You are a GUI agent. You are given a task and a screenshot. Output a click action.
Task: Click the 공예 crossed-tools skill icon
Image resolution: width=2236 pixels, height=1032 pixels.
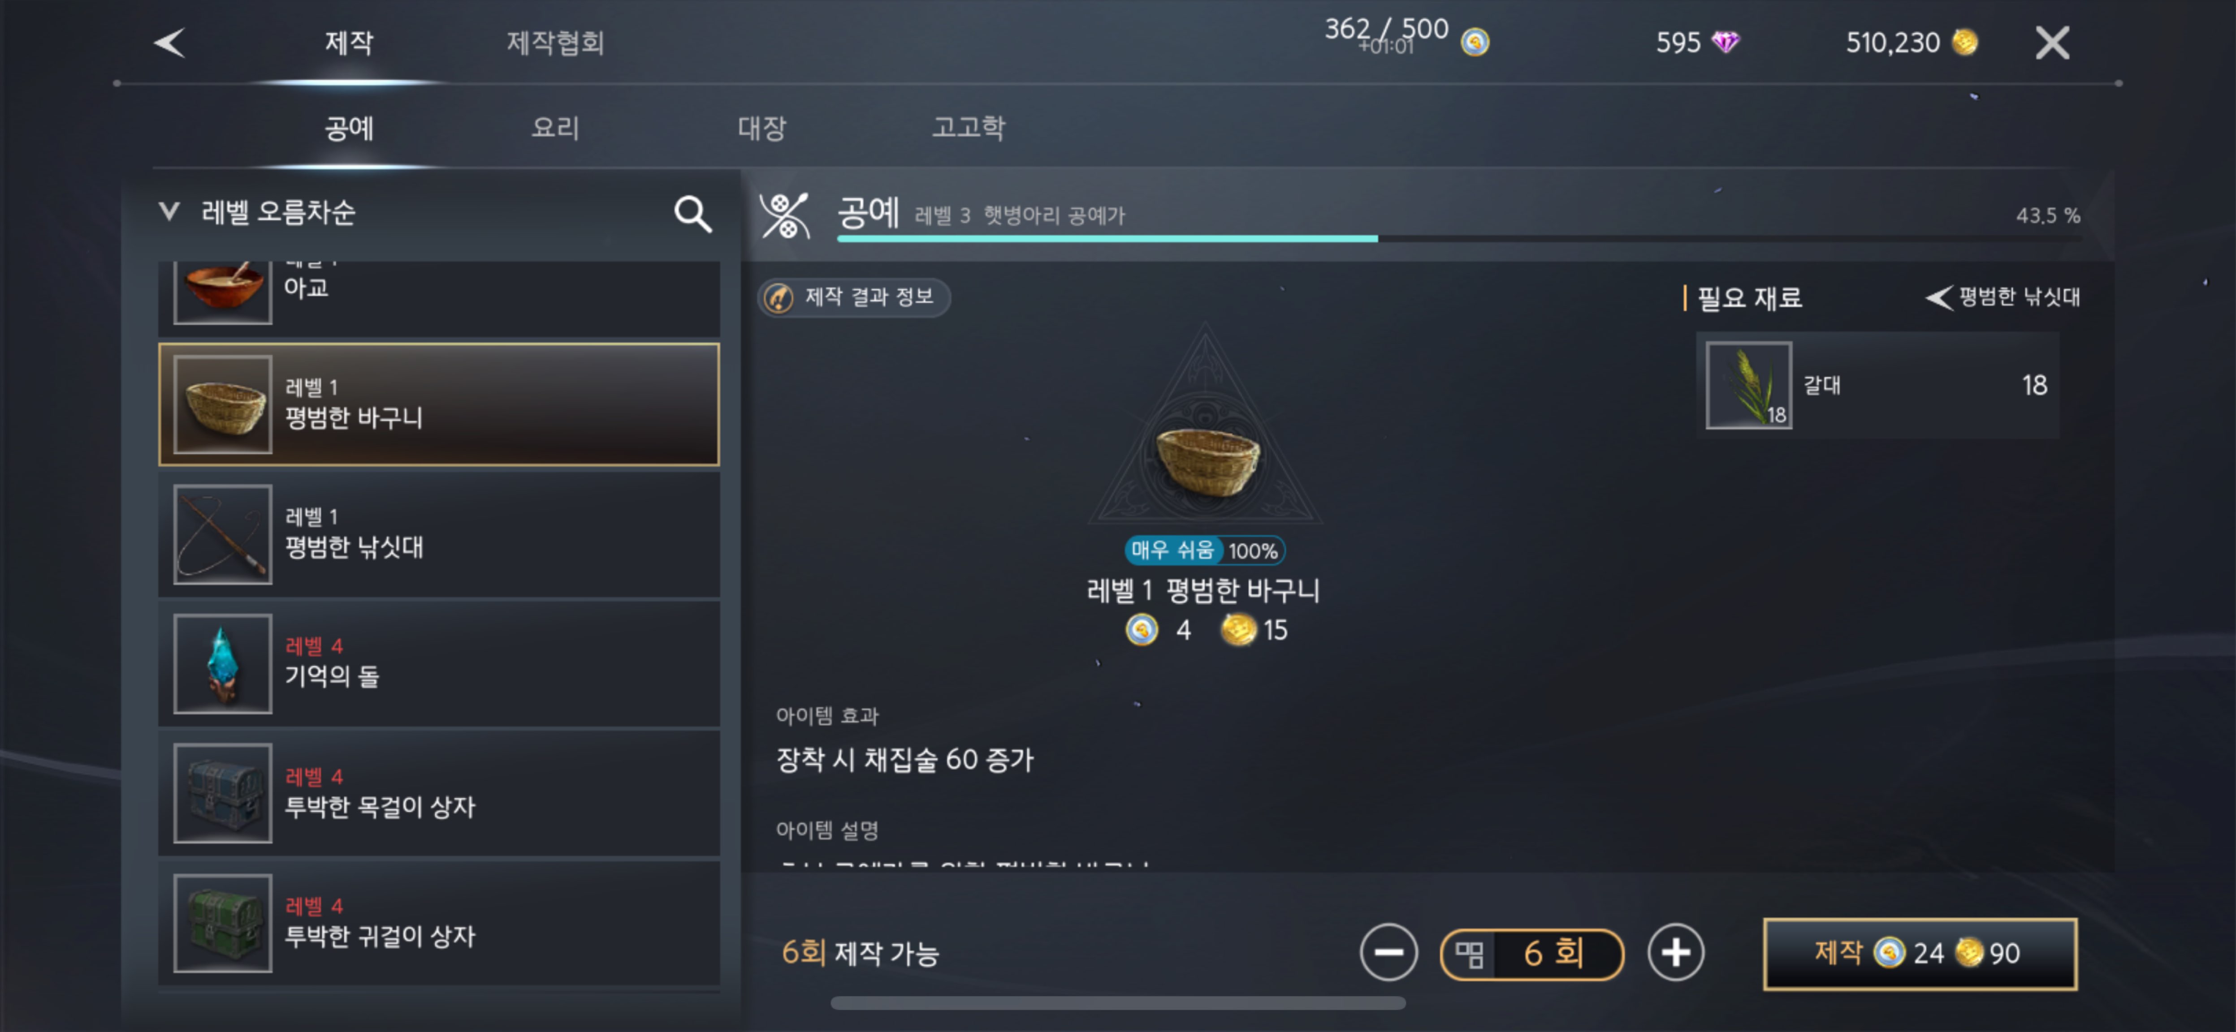784,215
